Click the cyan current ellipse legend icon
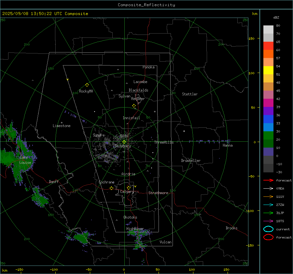 click(x=268, y=229)
